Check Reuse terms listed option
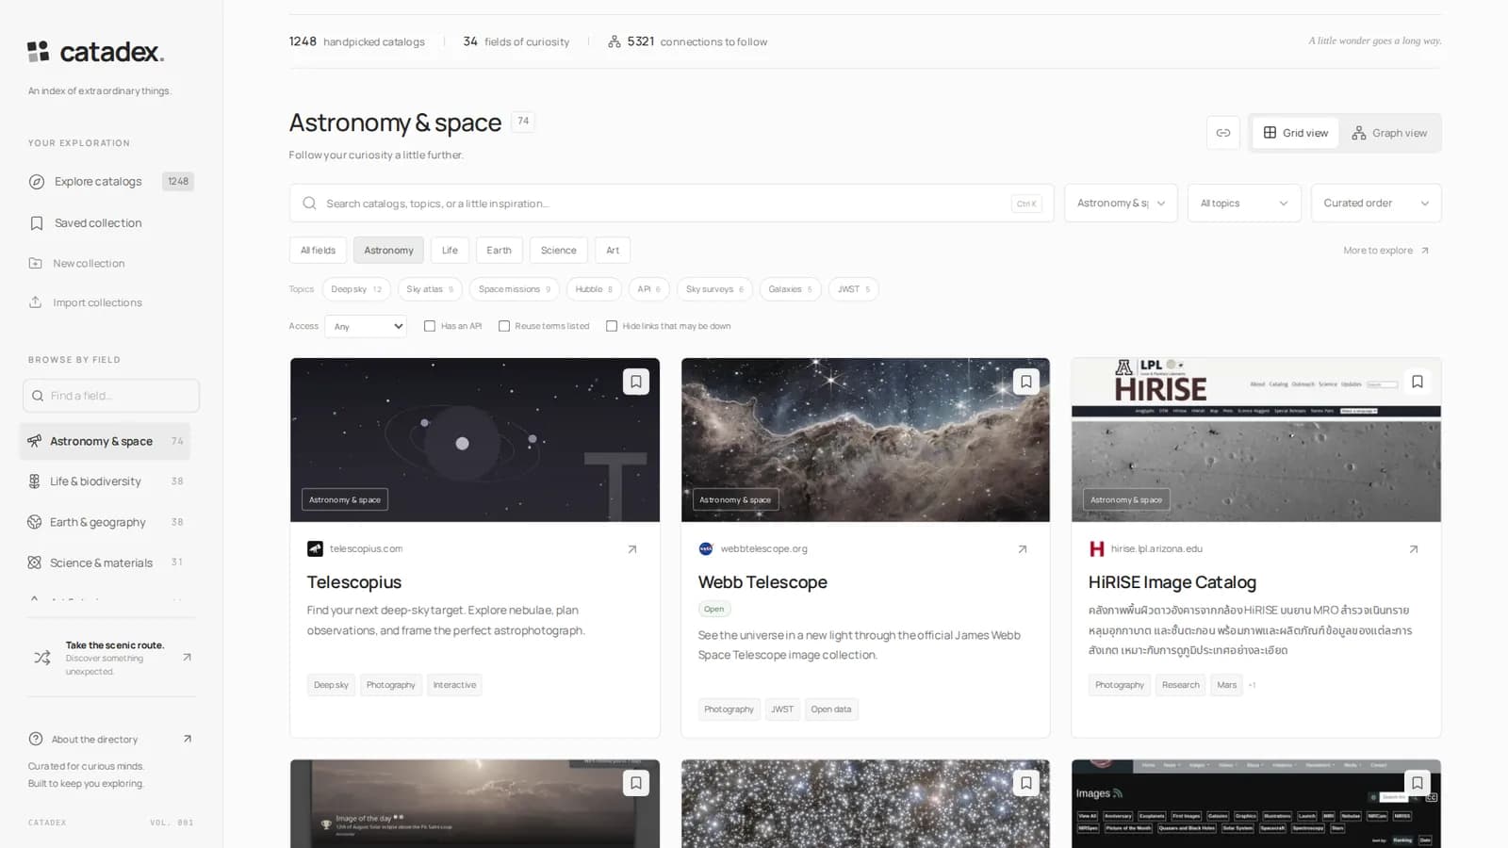This screenshot has width=1508, height=848. click(504, 326)
